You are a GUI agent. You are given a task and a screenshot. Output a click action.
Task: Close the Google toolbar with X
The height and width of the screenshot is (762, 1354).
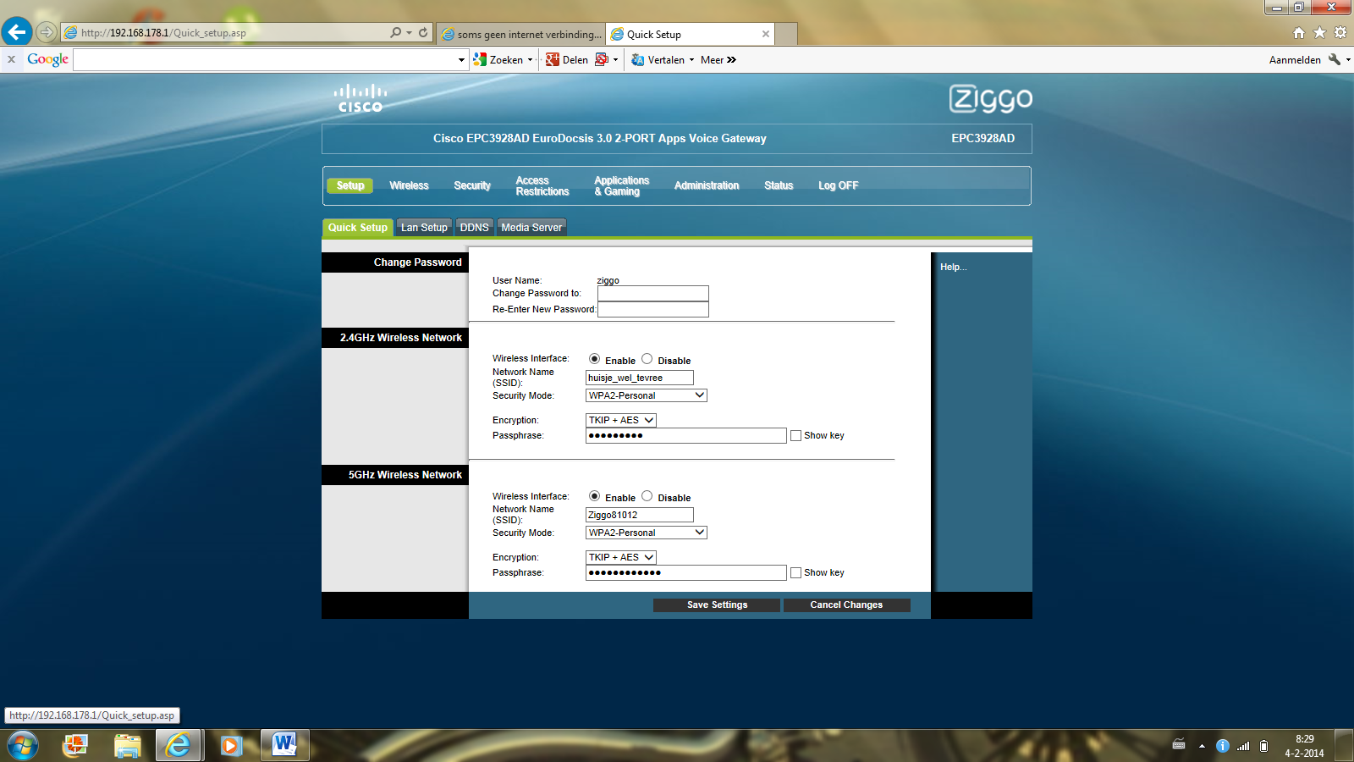tap(11, 59)
